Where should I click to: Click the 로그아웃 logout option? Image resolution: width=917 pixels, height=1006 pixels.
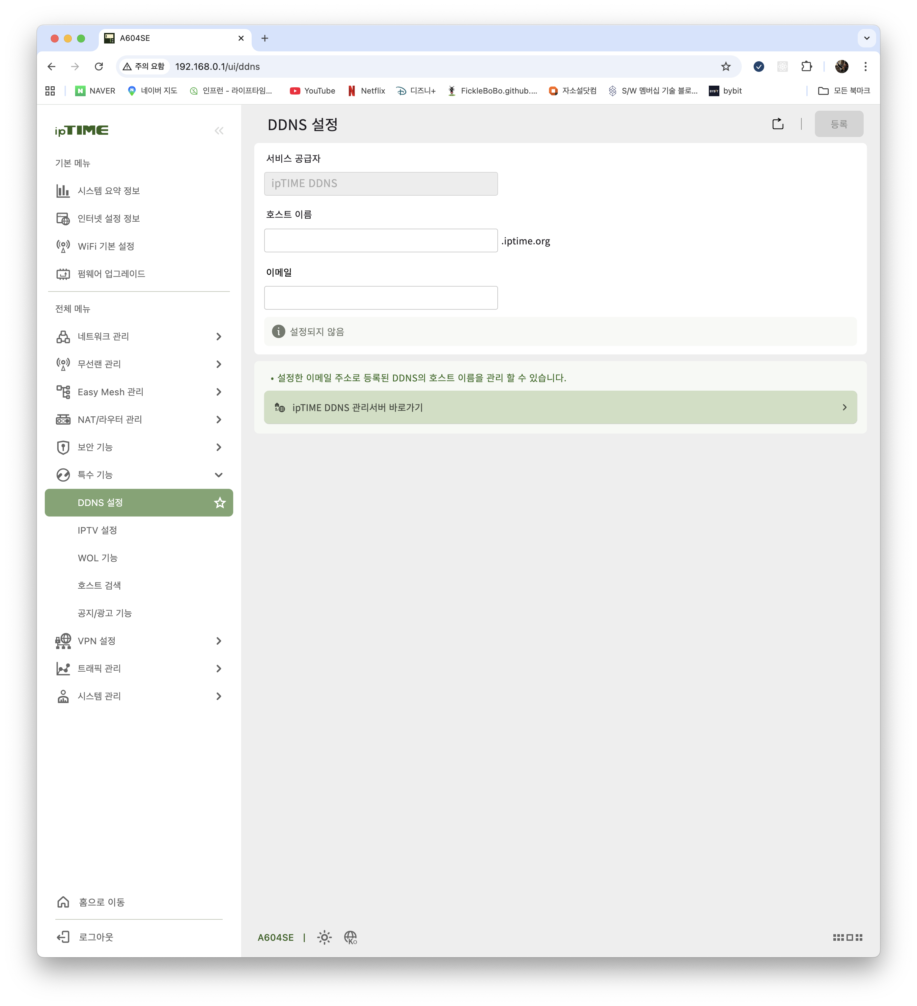pyautogui.click(x=95, y=937)
